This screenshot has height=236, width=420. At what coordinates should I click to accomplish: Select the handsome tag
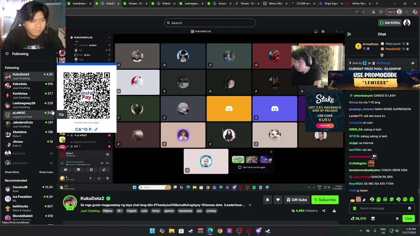tap(185, 211)
